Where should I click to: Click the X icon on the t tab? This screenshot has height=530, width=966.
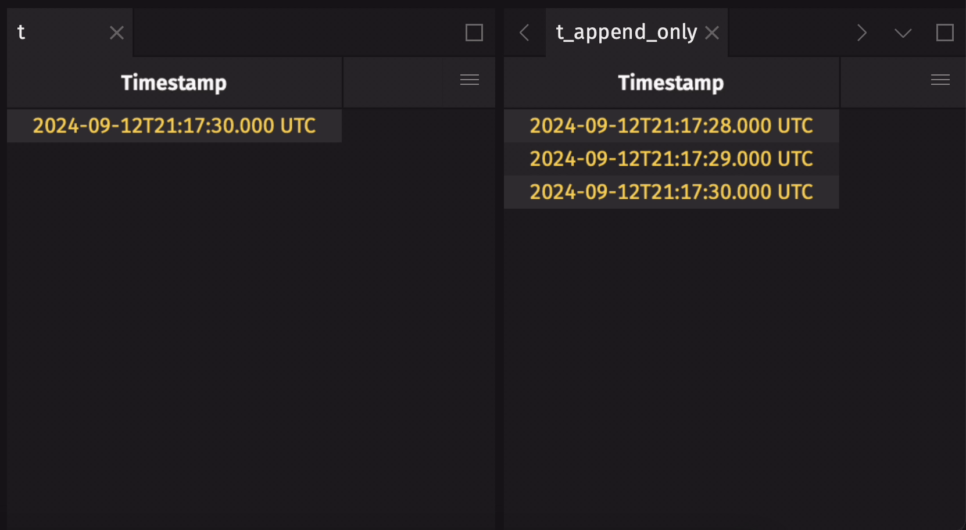pos(116,33)
